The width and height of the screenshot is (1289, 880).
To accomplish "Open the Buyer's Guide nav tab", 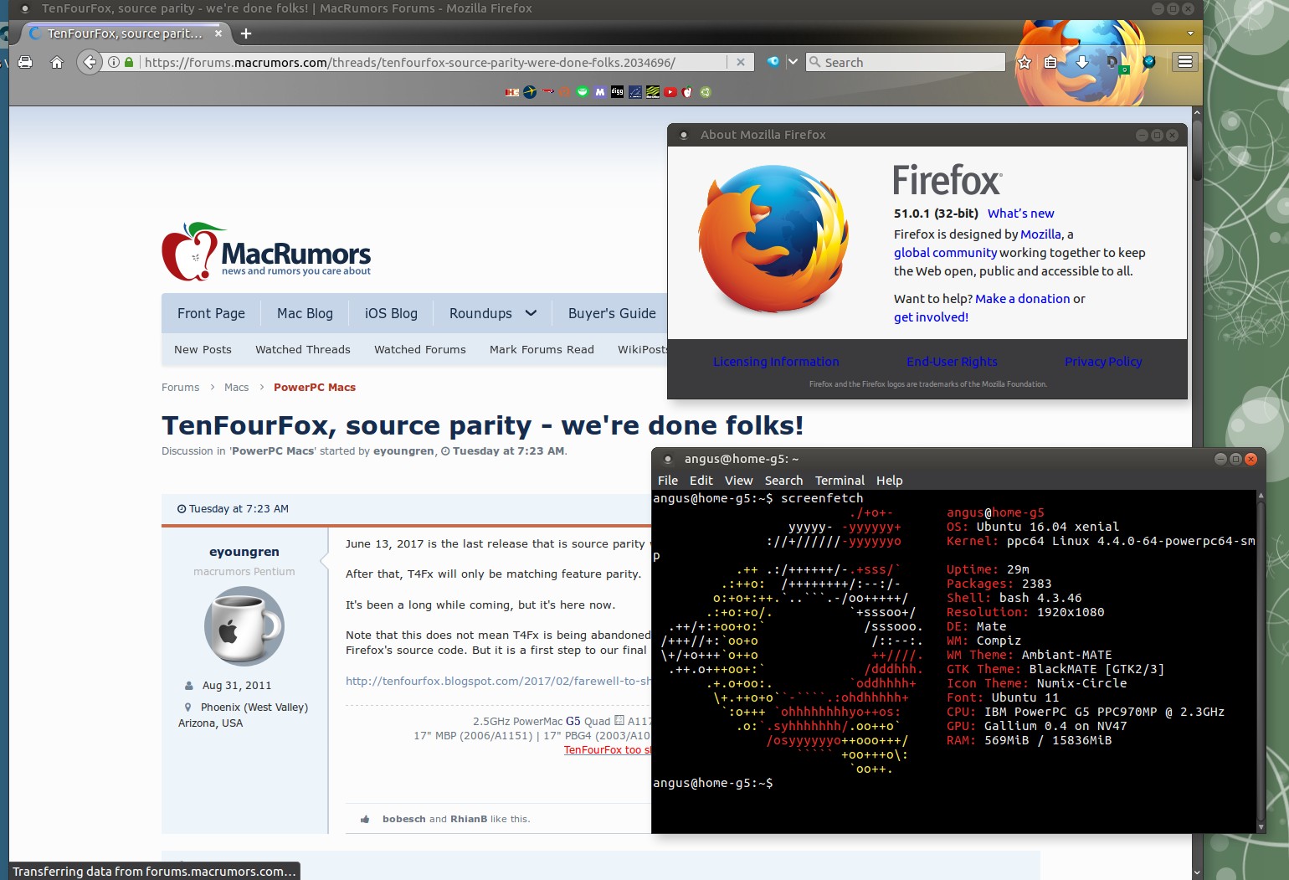I will coord(612,313).
